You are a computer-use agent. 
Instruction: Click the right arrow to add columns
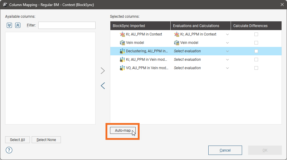point(103,71)
